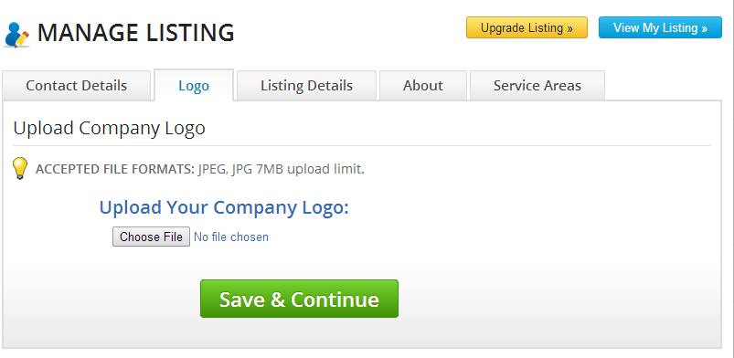The width and height of the screenshot is (734, 358).
Task: Switch to the Service Areas tab
Action: point(537,86)
